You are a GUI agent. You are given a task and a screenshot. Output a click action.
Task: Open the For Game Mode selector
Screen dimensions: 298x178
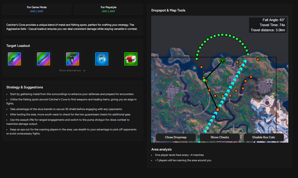click(x=37, y=9)
